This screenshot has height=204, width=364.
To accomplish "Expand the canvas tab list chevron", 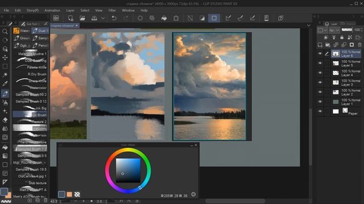I will pos(308,25).
